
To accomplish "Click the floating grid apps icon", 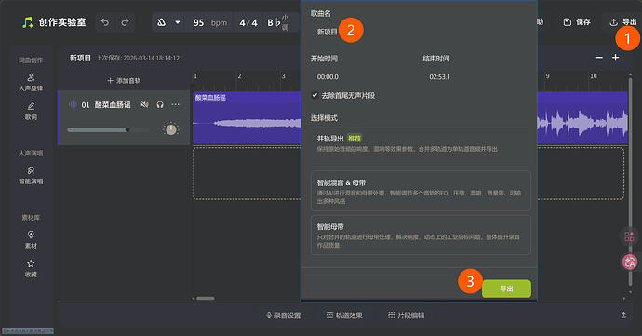I will point(629,236).
